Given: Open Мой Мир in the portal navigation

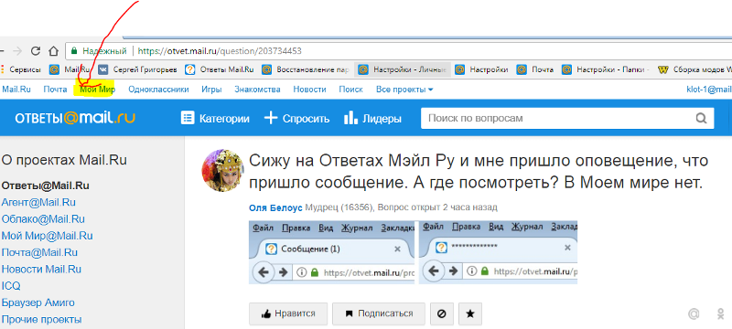Looking at the screenshot, I should pos(97,89).
